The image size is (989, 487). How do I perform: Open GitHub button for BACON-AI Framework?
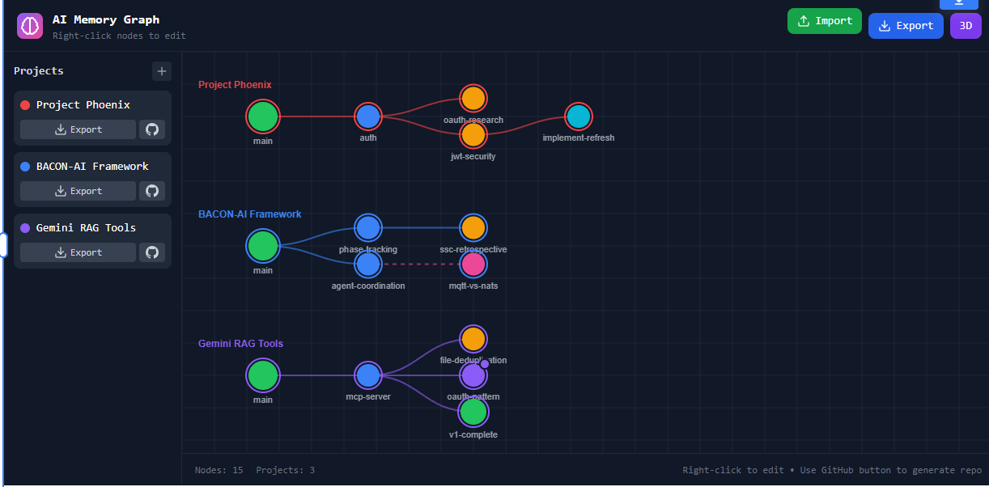[152, 191]
